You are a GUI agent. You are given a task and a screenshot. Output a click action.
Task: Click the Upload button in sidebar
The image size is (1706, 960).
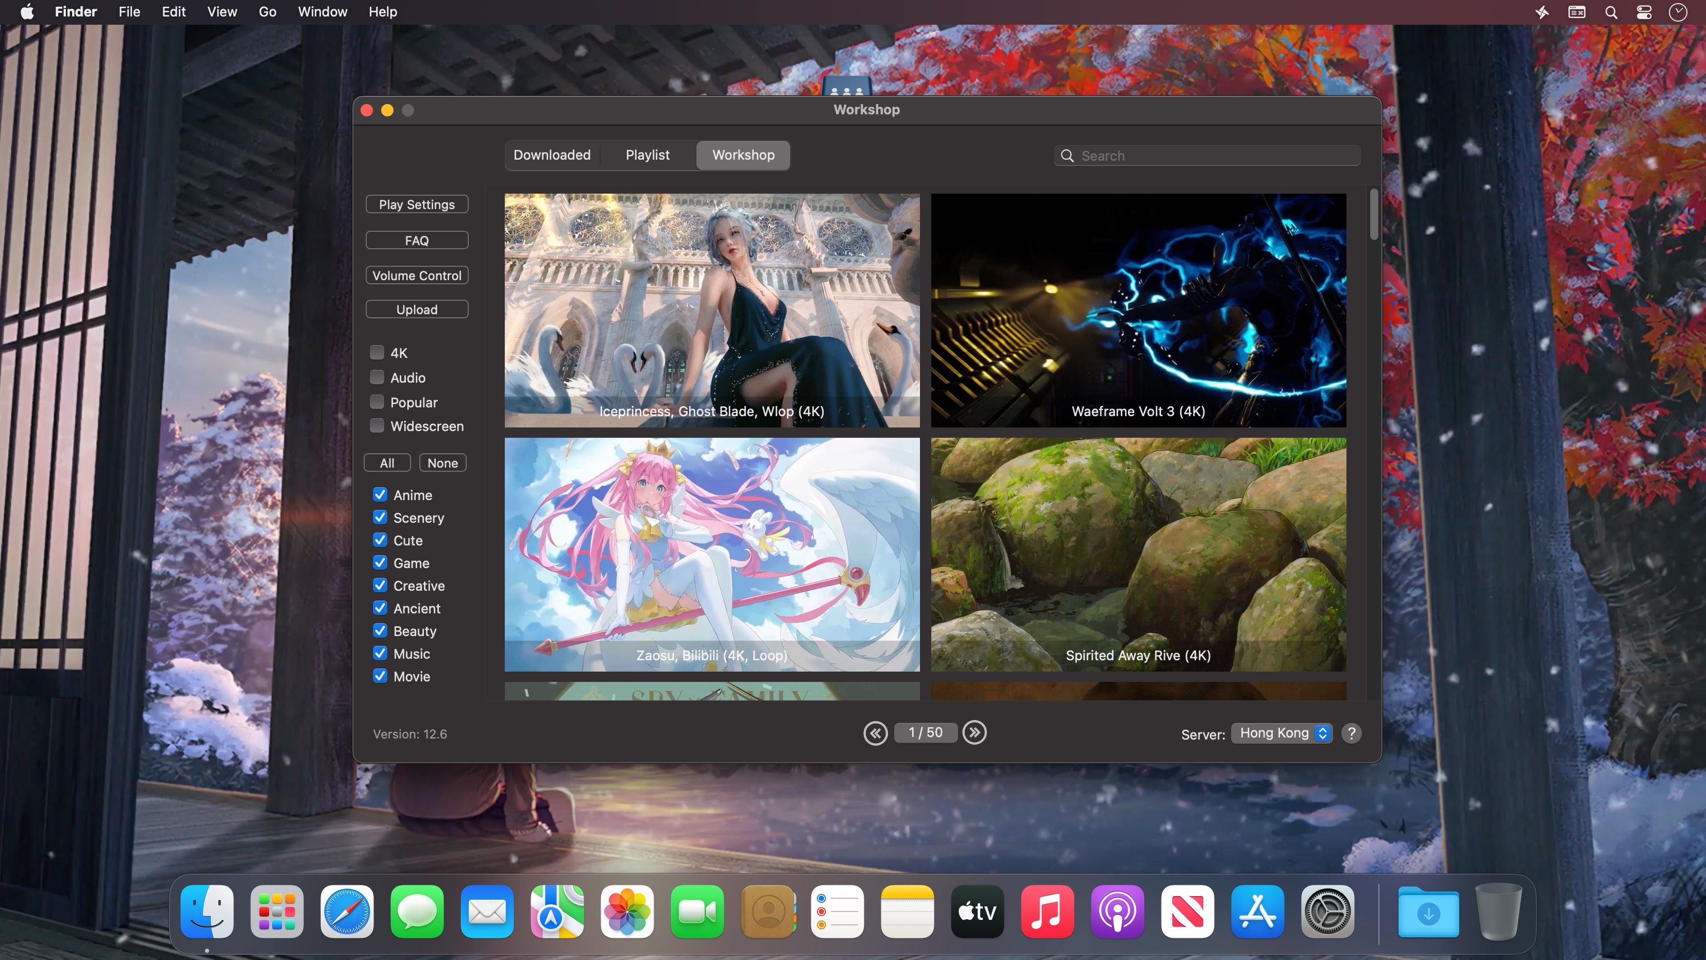416,310
